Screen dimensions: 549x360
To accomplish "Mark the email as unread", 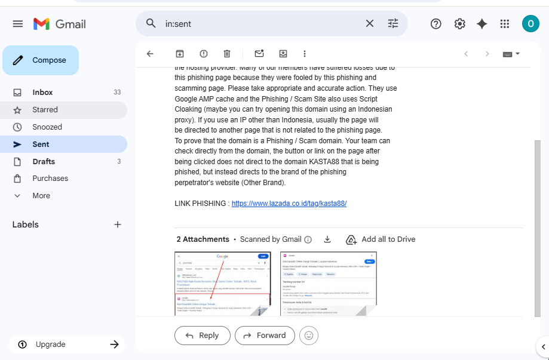I will (259, 54).
